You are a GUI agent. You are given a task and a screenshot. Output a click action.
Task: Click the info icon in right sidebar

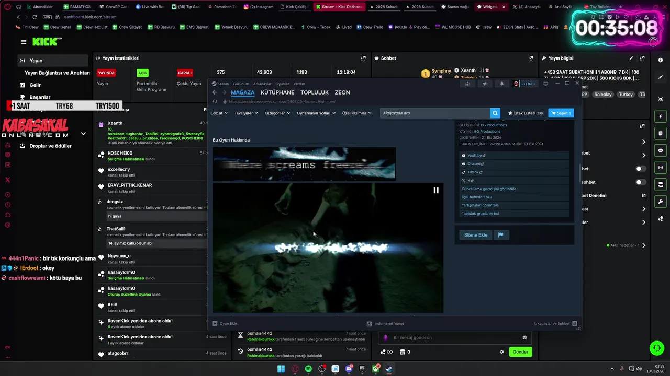pyautogui.click(x=661, y=60)
